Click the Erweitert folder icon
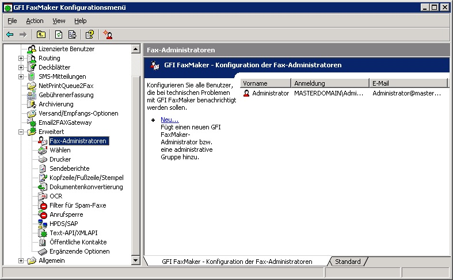This screenshot has height=280, width=453. pos(32,132)
